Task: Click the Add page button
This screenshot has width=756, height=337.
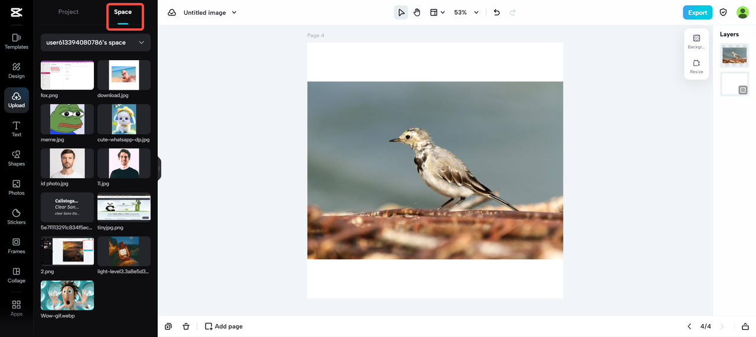Action: coord(224,326)
